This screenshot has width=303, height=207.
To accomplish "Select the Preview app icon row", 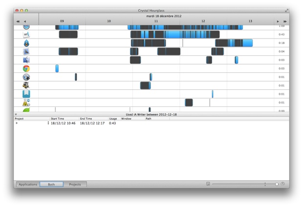I will [26, 51].
